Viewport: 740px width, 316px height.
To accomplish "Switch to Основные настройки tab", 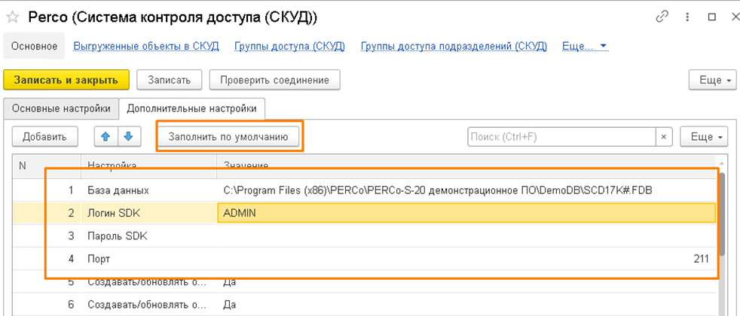I will pyautogui.click(x=61, y=108).
